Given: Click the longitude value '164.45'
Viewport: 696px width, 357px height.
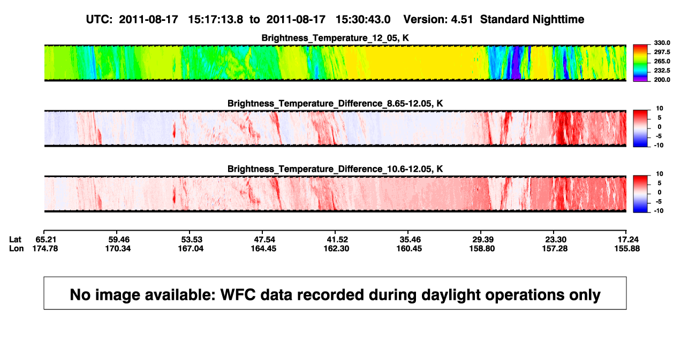Looking at the screenshot, I should pyautogui.click(x=263, y=248).
